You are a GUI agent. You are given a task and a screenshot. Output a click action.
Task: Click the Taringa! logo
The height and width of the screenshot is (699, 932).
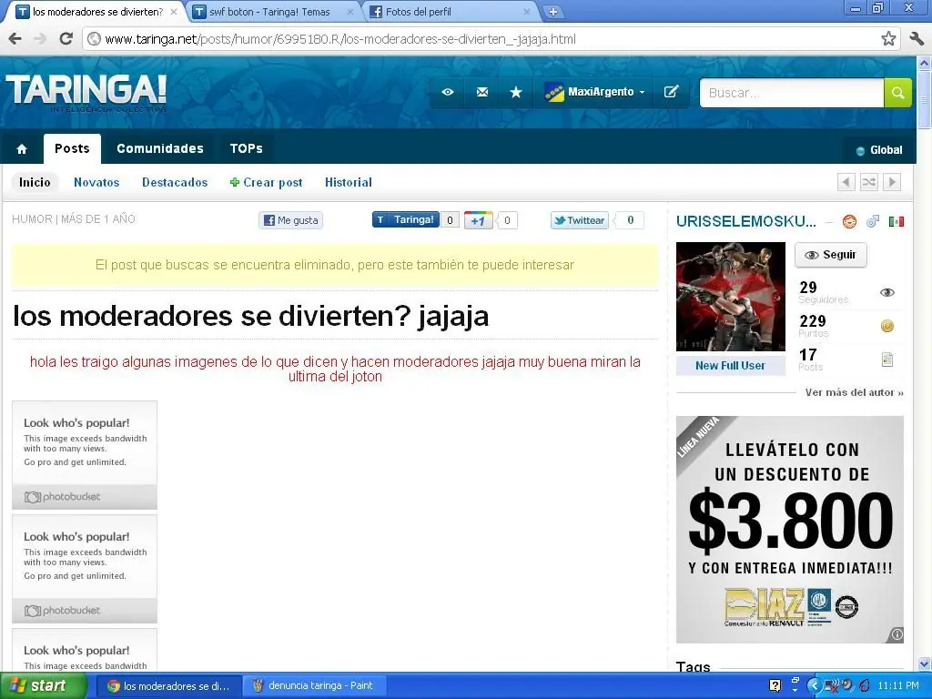point(86,93)
